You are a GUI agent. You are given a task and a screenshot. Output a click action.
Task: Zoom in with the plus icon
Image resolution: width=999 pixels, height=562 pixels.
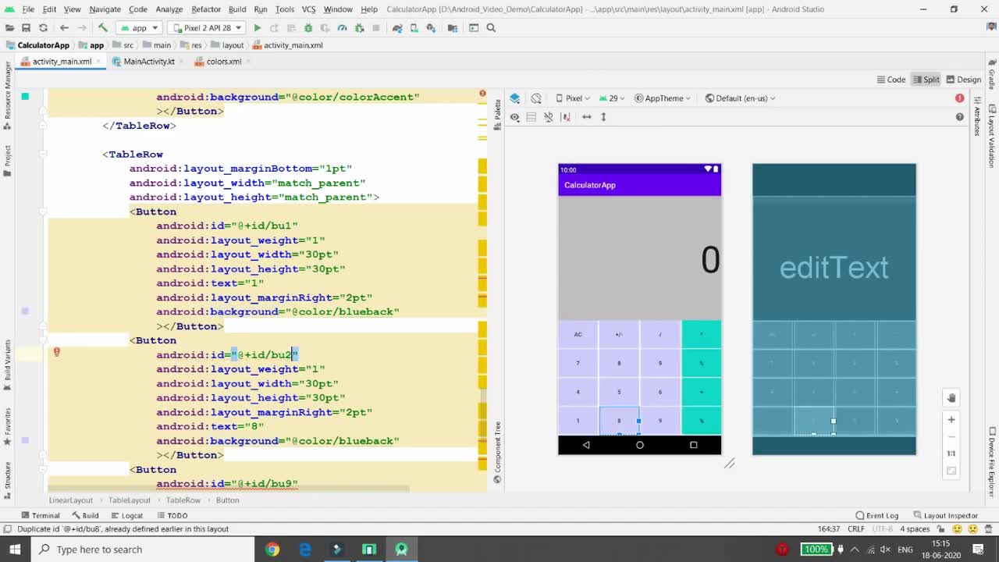(951, 420)
